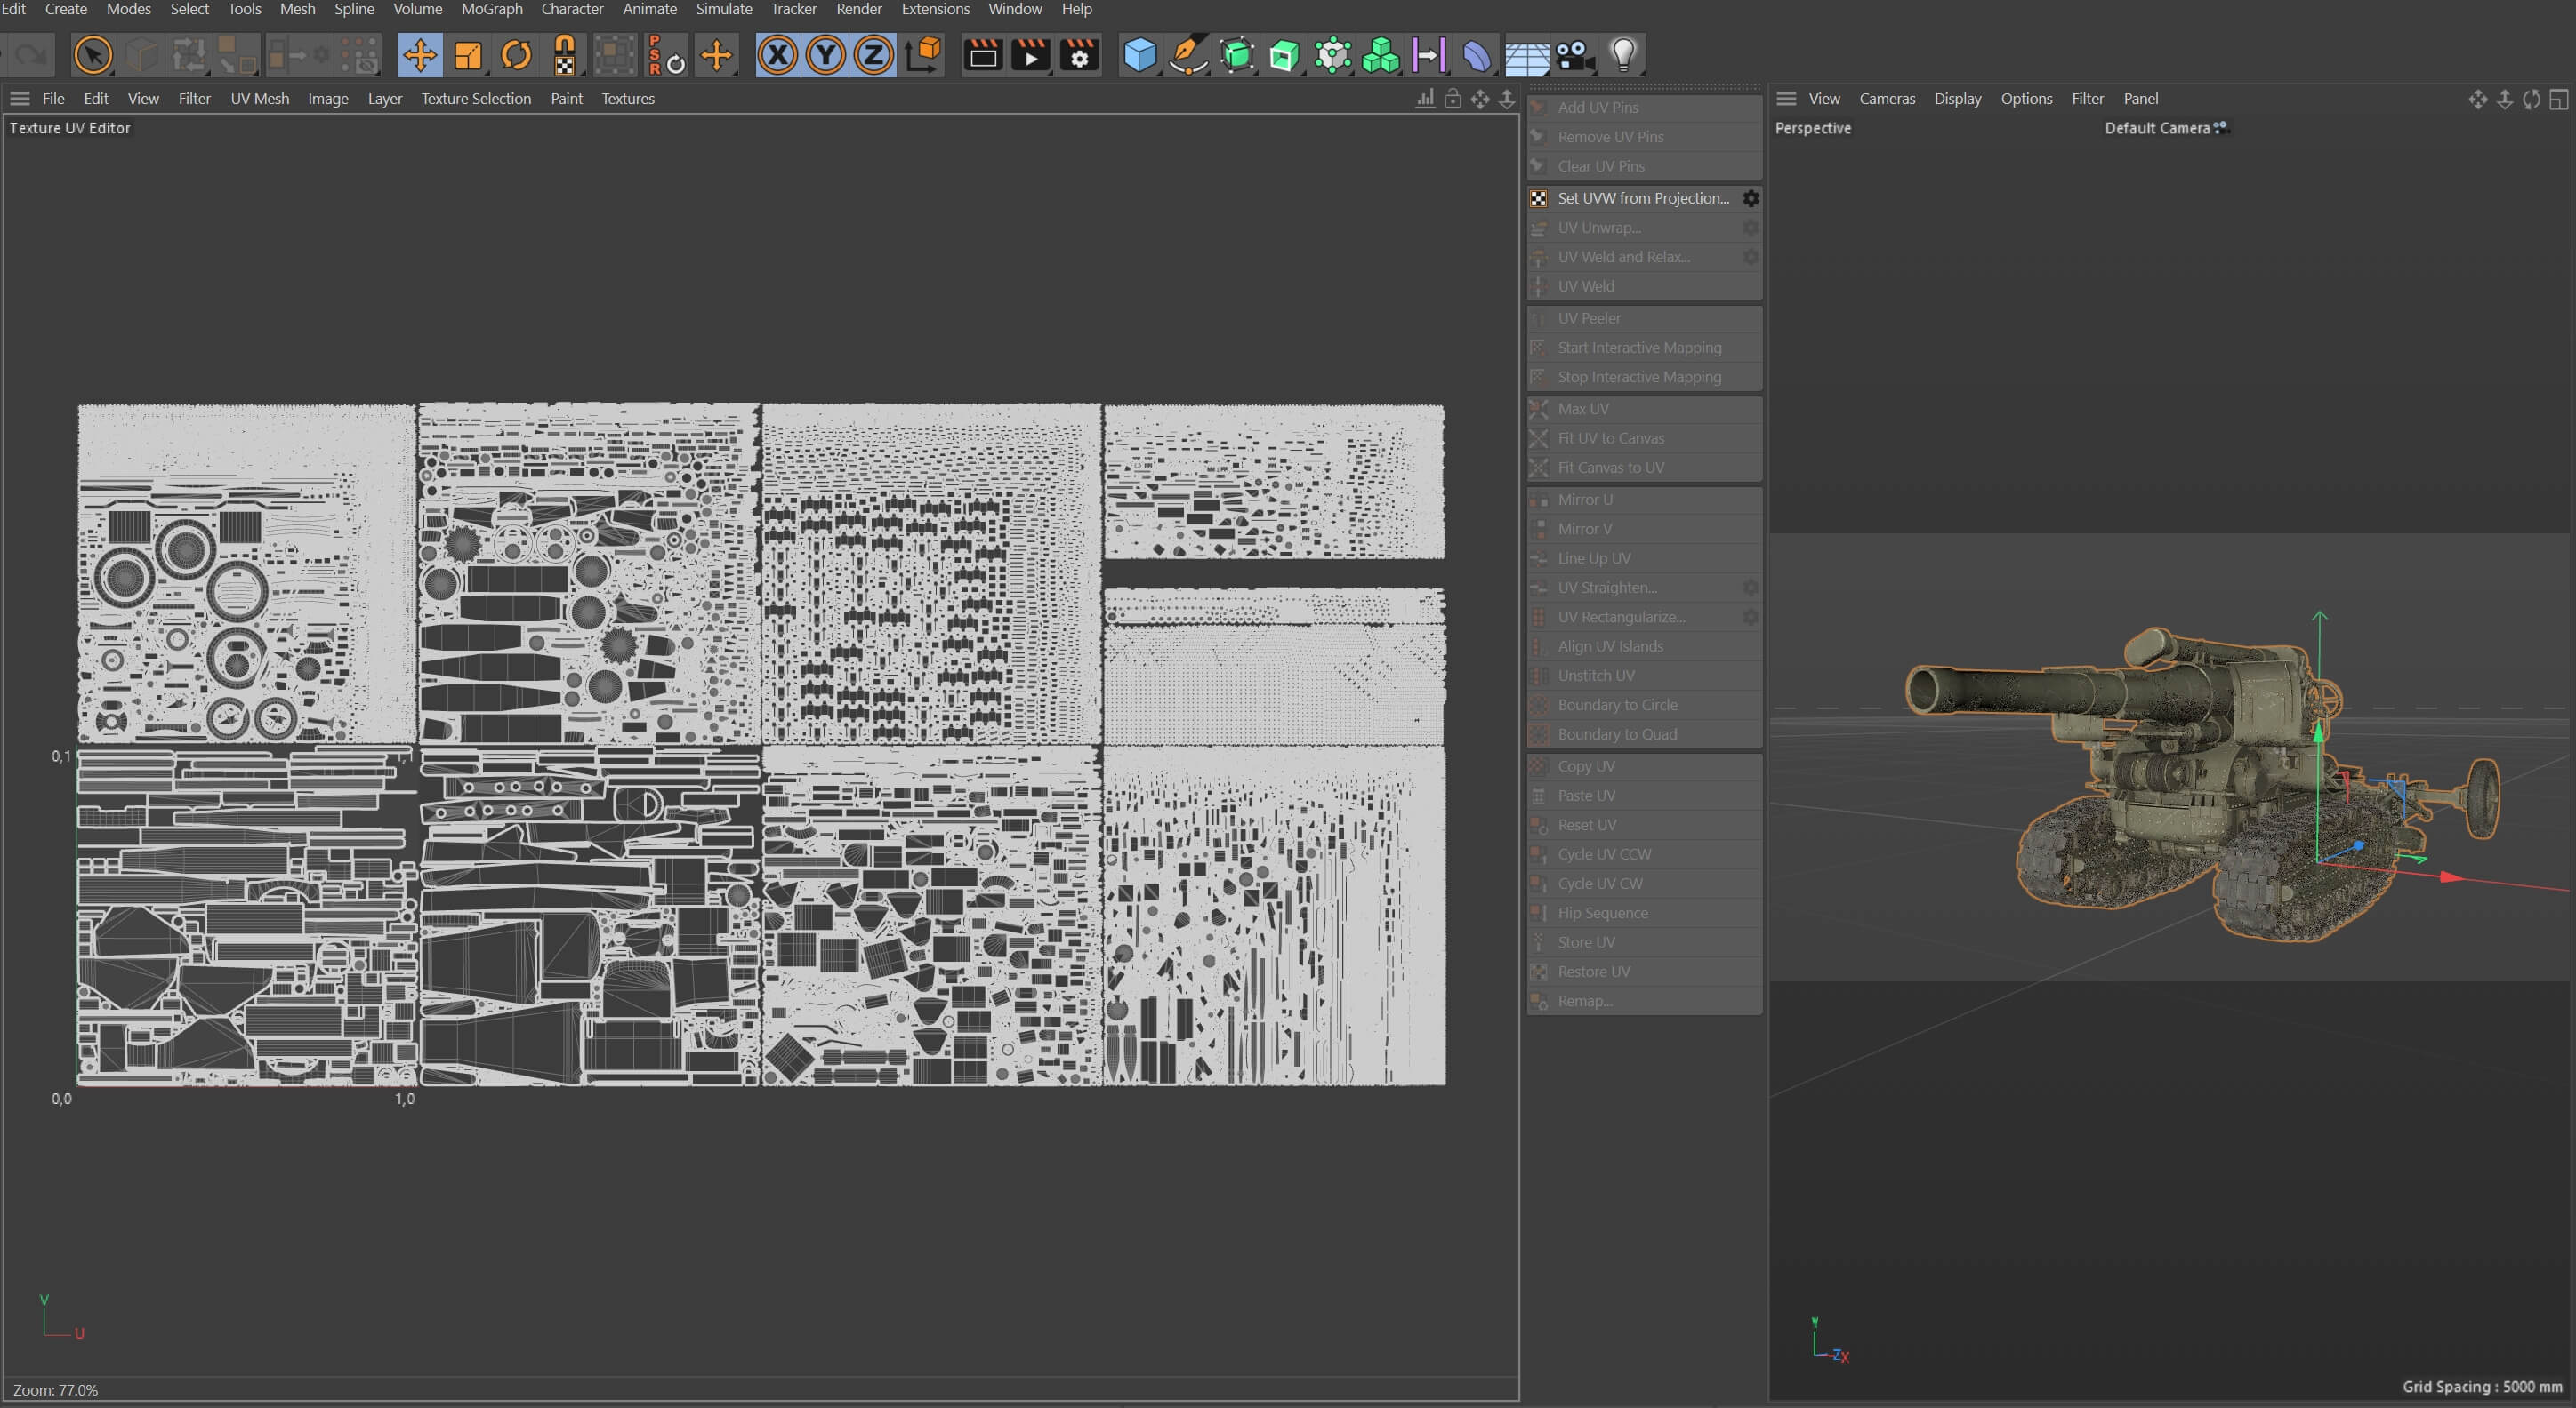The width and height of the screenshot is (2576, 1408).
Task: Select the Rotate tool
Action: coord(516,55)
